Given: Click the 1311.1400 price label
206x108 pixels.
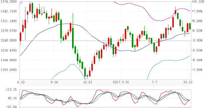Looking at the screenshot, I should pos(9,21).
